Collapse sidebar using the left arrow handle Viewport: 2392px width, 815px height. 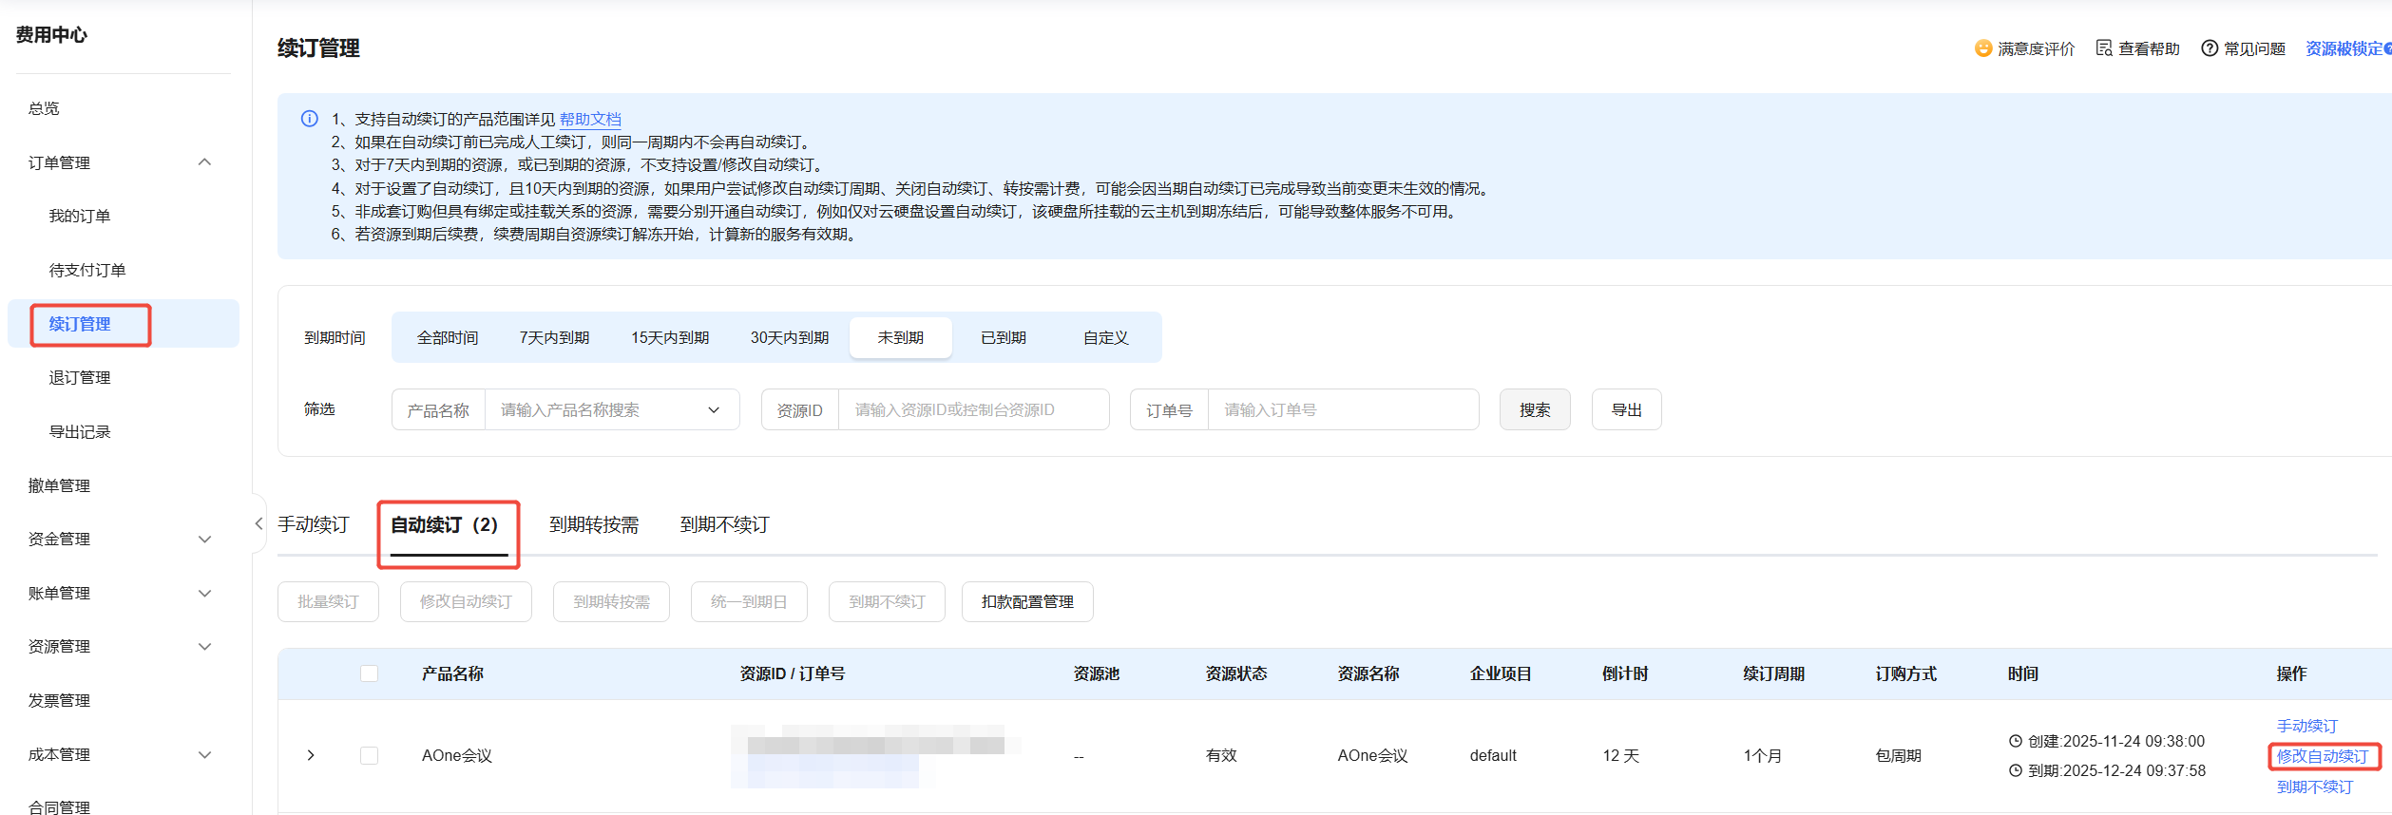click(x=258, y=523)
